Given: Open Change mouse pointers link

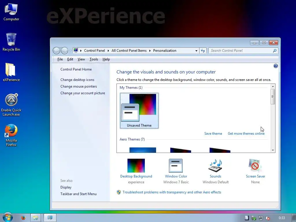Looking at the screenshot, I should click(79, 86).
